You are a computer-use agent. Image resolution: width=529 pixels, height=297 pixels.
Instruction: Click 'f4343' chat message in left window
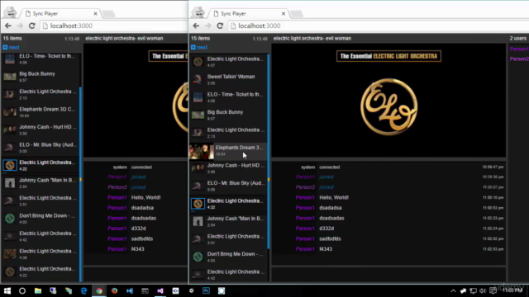click(138, 249)
